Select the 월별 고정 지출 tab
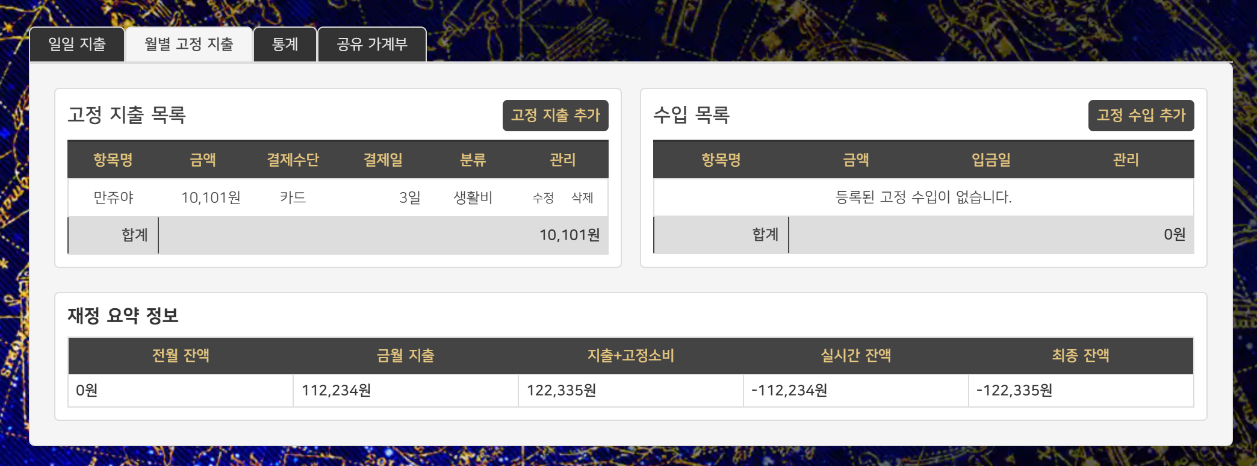The width and height of the screenshot is (1257, 466). [x=188, y=45]
